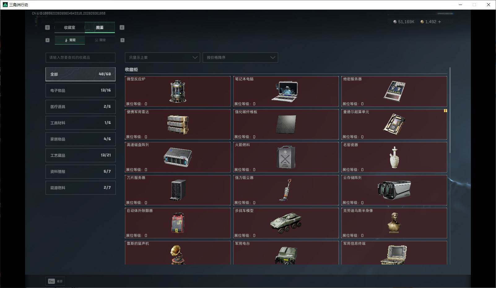The height and width of the screenshot is (288, 496).
Task: Select the 刀片服务器 blade server icon
Action: click(178, 190)
